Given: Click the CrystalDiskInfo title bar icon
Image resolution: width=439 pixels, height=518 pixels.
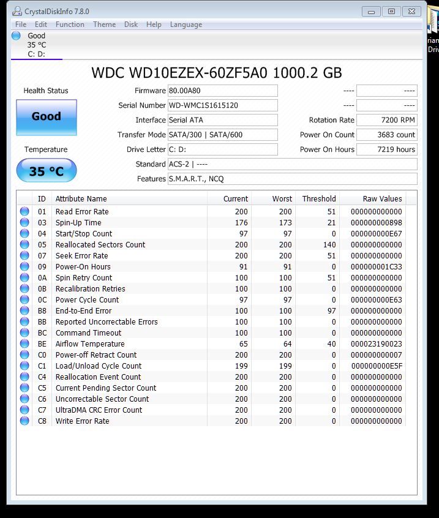Looking at the screenshot, I should tap(17, 11).
